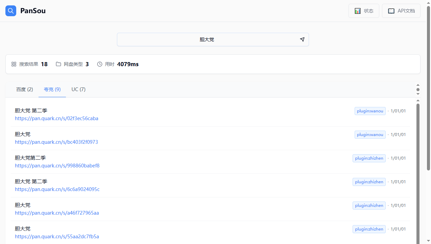Switch to the UC (7) tab

(x=78, y=89)
